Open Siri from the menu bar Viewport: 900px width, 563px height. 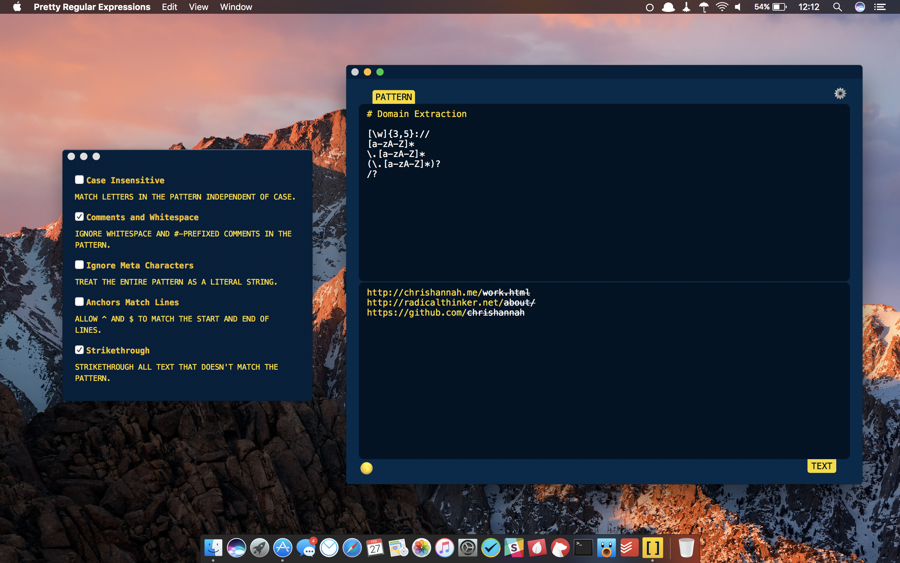click(860, 7)
